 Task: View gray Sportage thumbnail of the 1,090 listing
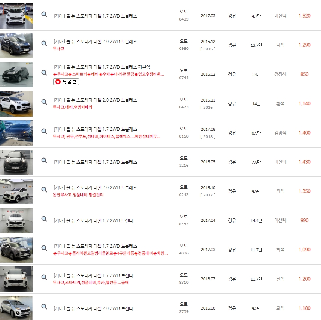point(16,250)
